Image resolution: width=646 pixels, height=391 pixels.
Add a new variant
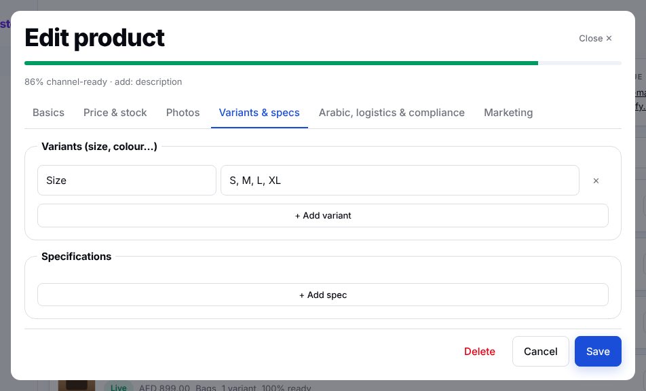pyautogui.click(x=323, y=215)
